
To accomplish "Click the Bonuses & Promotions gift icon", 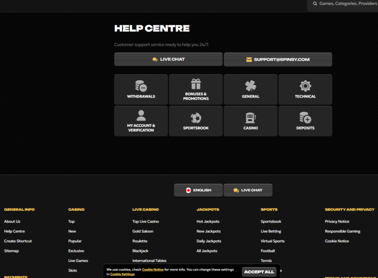I will 196,84.
